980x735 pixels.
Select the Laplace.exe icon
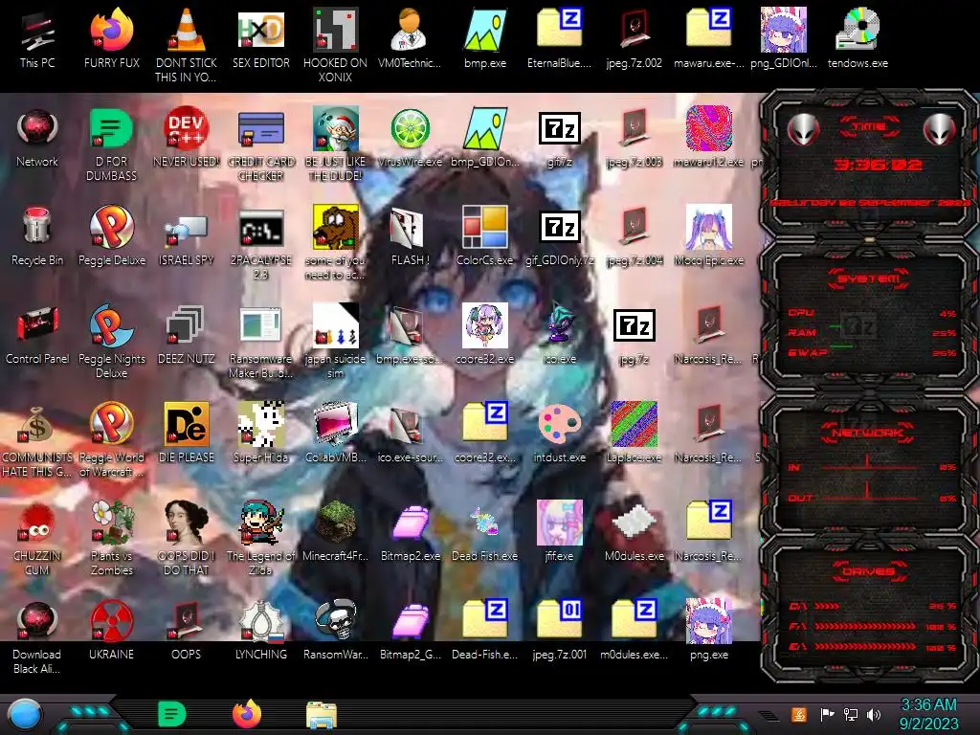pyautogui.click(x=634, y=434)
